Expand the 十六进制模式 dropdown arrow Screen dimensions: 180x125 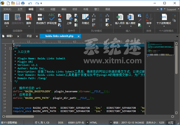[164, 26]
